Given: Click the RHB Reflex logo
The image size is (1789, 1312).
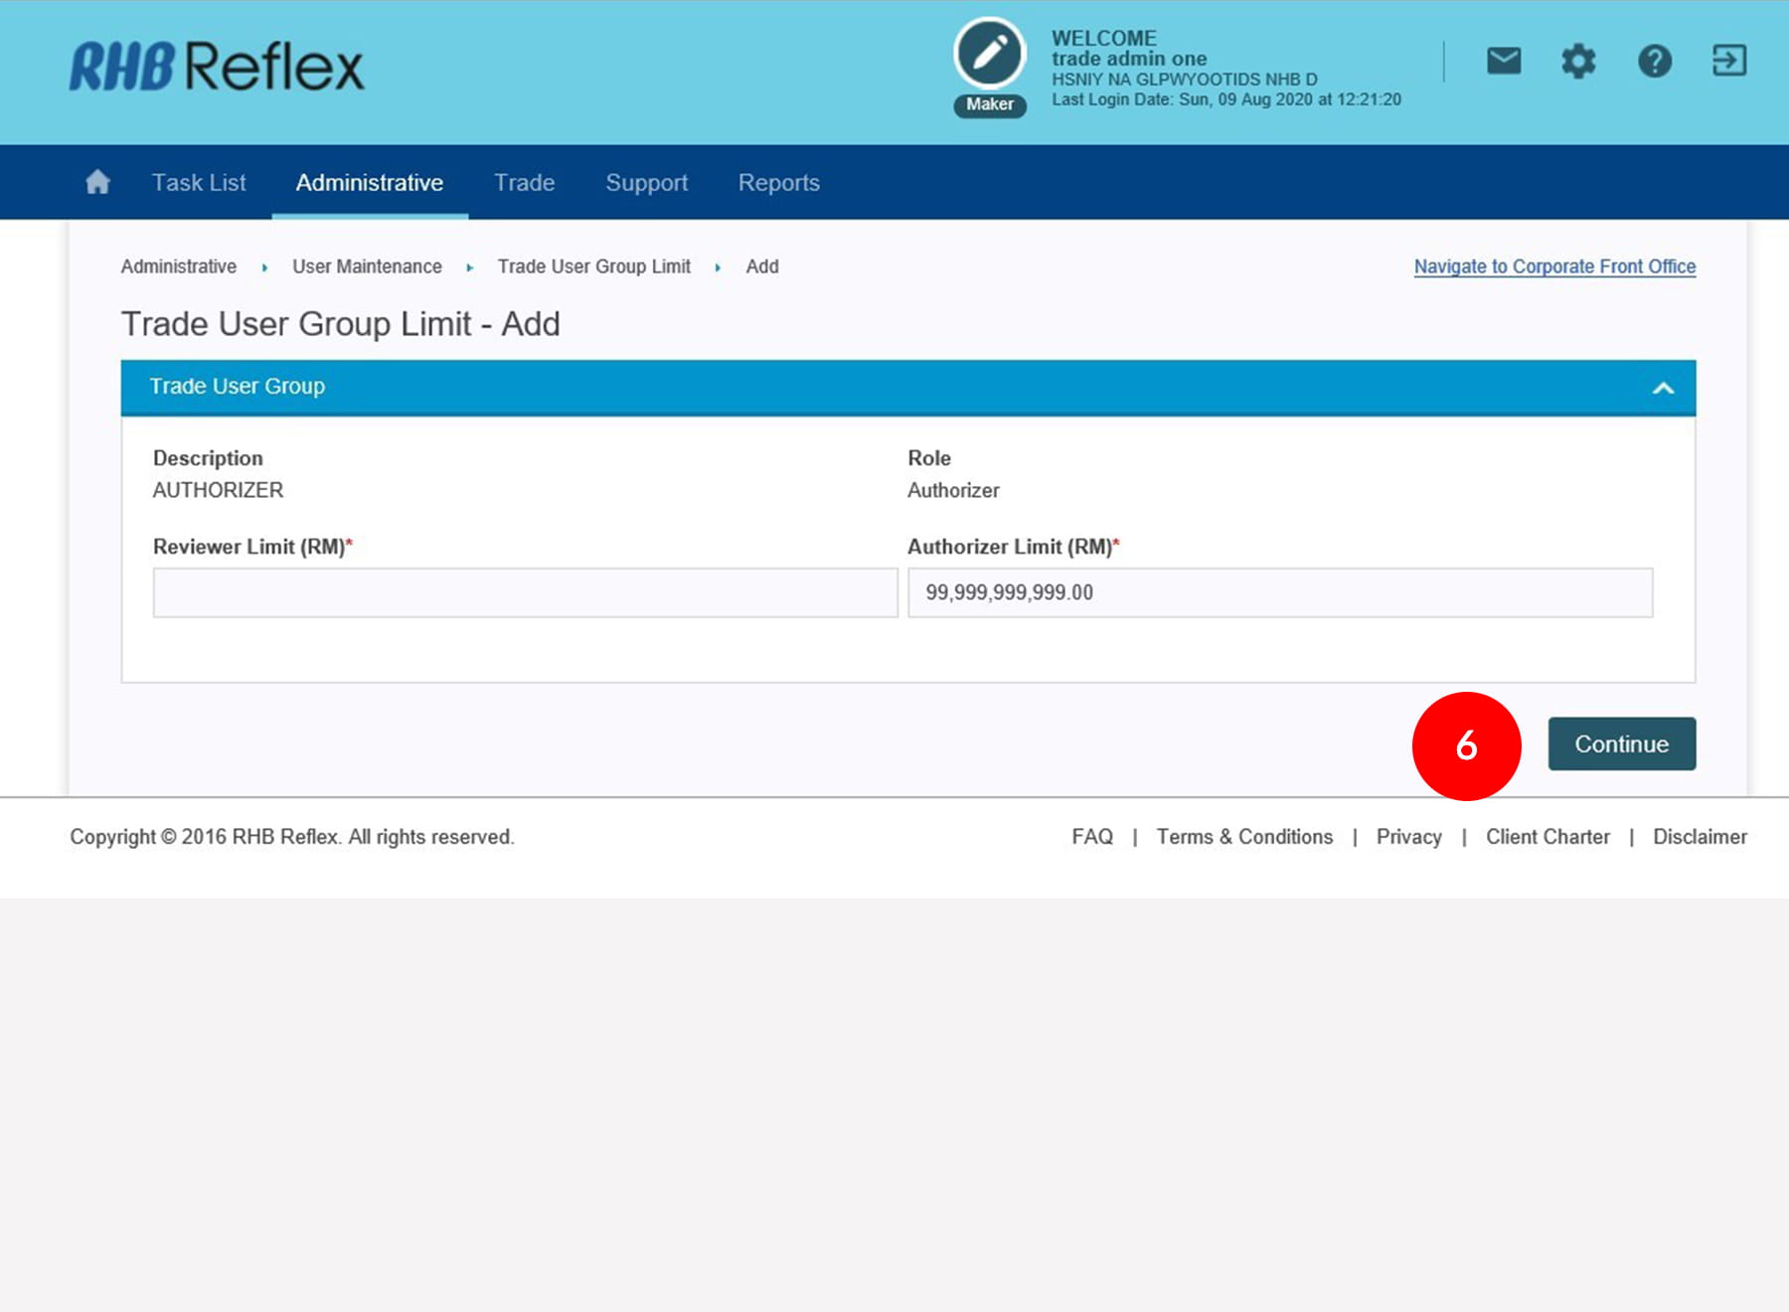Looking at the screenshot, I should coord(217,67).
